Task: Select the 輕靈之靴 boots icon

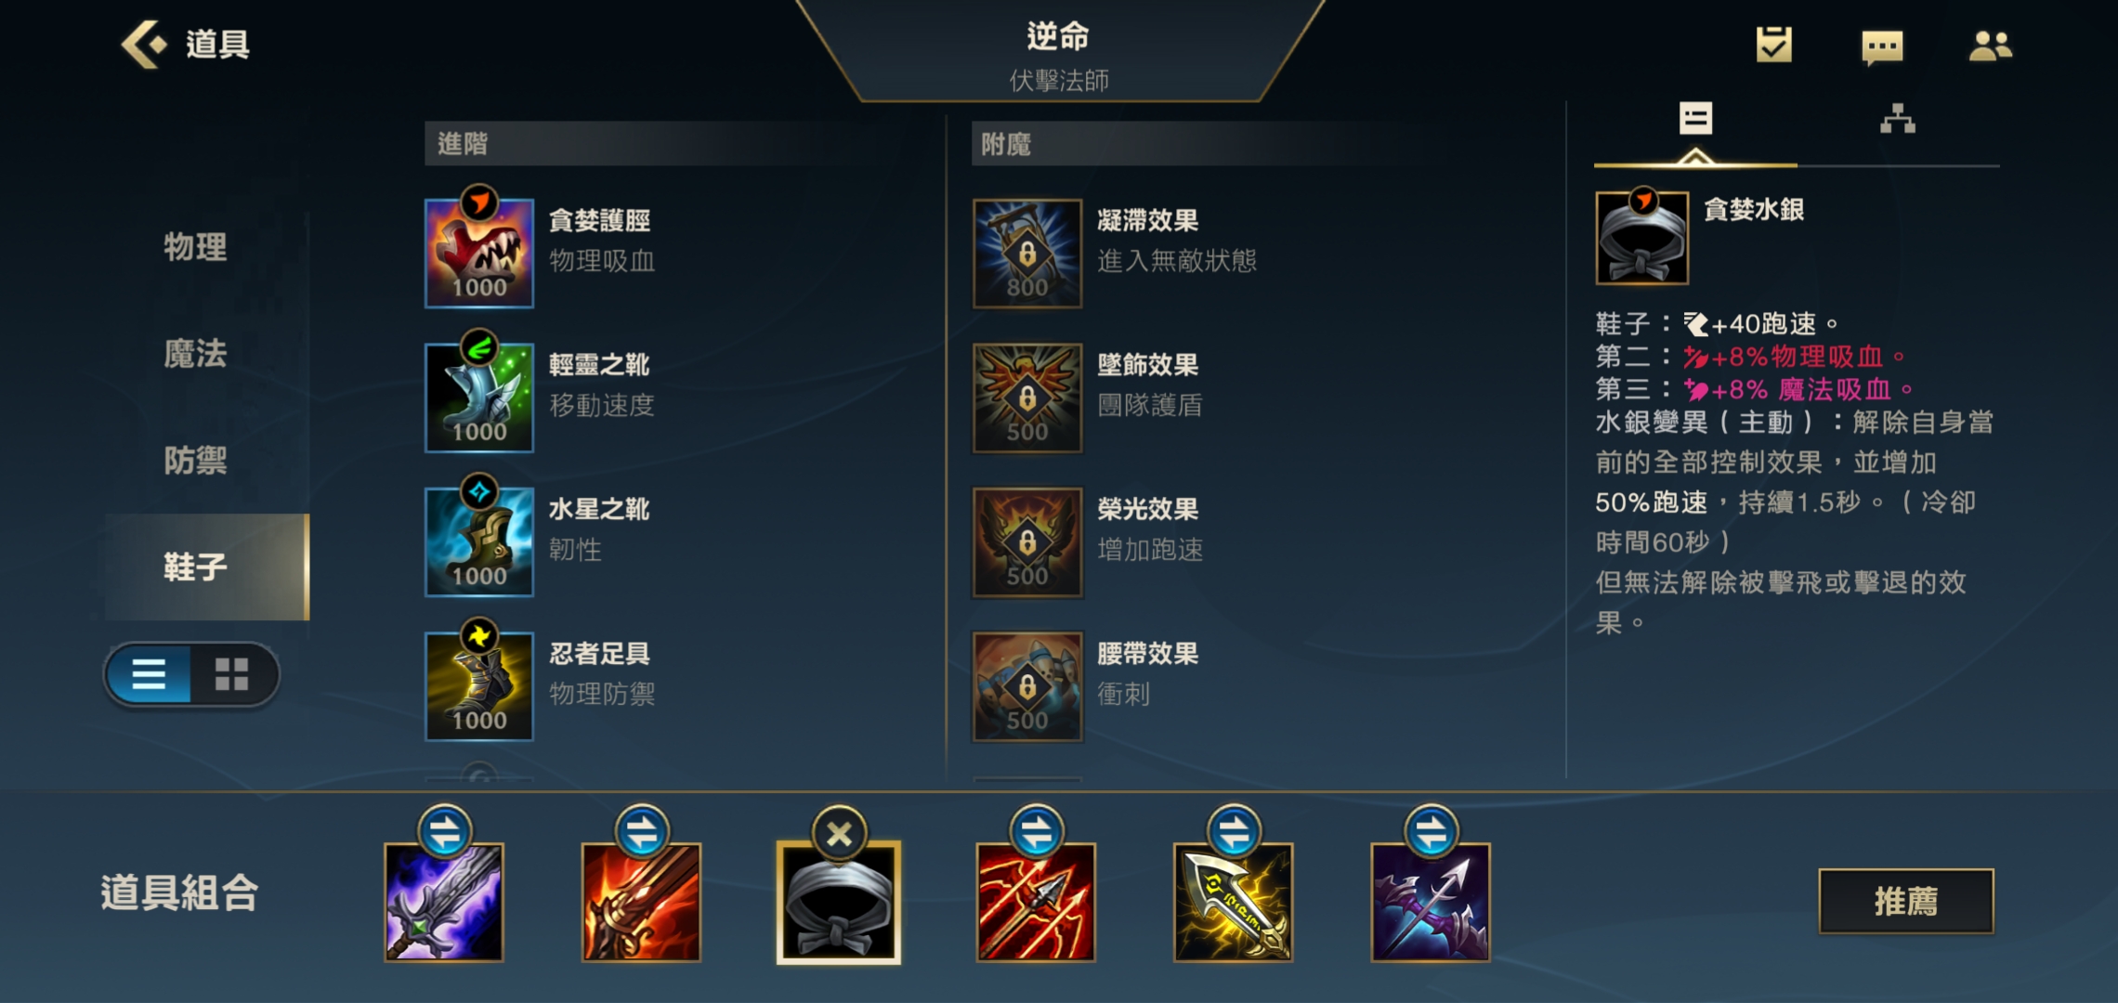Action: 479,397
